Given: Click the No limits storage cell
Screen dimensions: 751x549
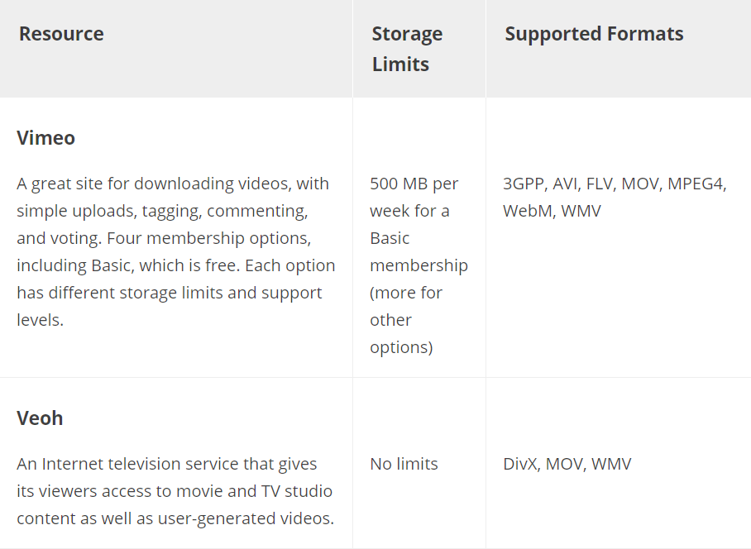Looking at the screenshot, I should (x=404, y=464).
